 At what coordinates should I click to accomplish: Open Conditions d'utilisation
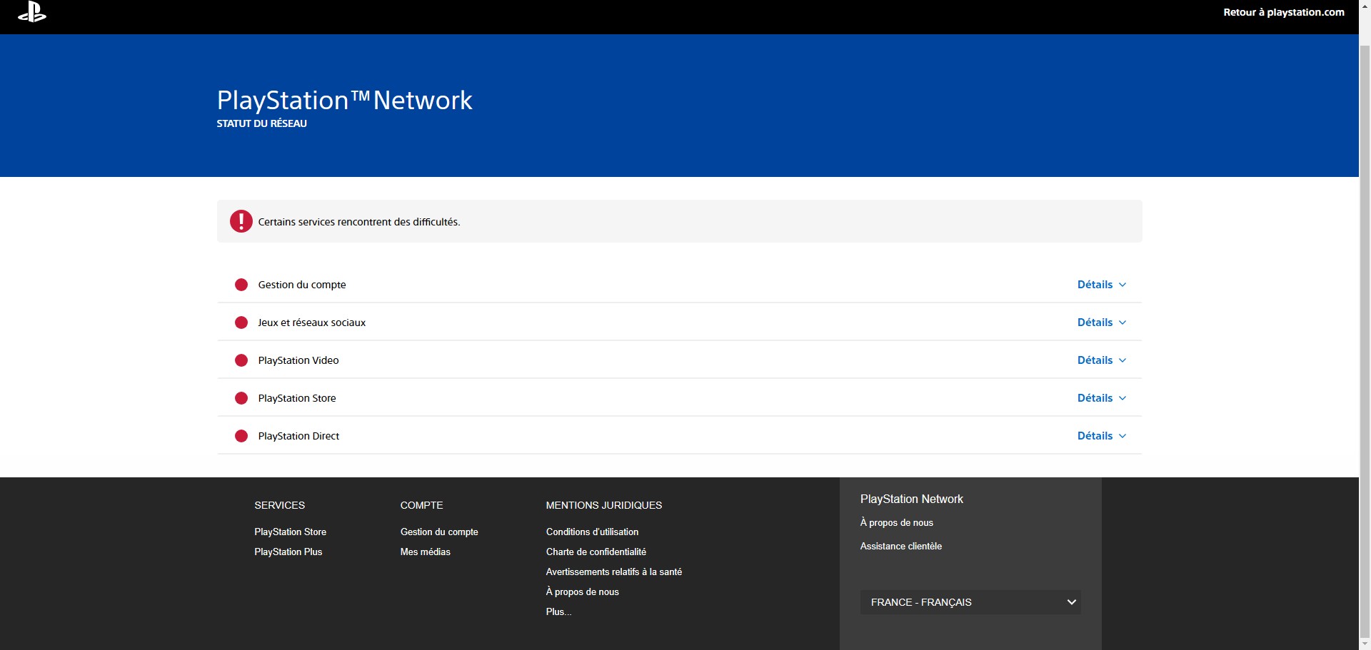point(592,532)
